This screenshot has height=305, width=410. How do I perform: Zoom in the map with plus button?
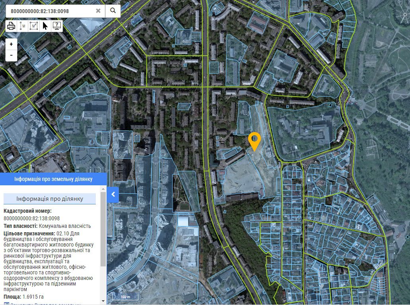click(x=11, y=44)
